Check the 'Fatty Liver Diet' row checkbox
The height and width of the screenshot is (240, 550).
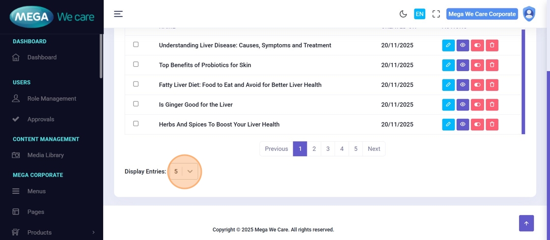[x=136, y=84]
